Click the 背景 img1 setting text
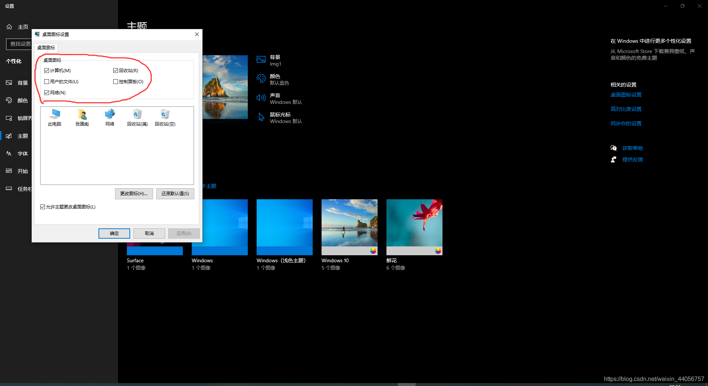The image size is (708, 386). (275, 60)
